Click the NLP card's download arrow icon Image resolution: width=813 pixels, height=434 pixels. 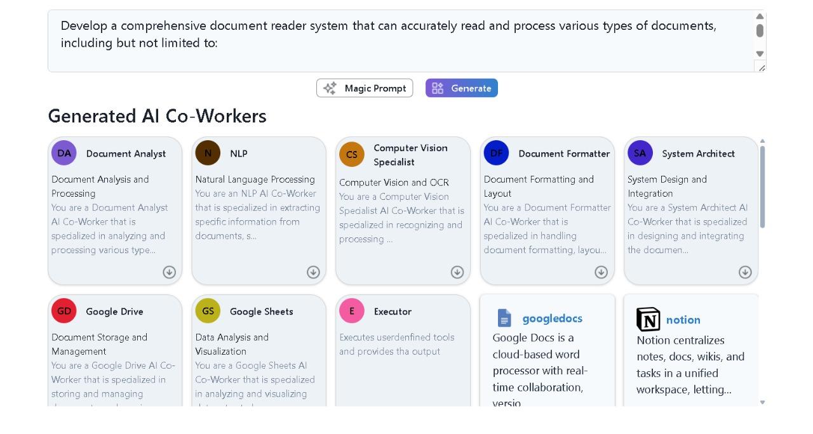coord(313,272)
